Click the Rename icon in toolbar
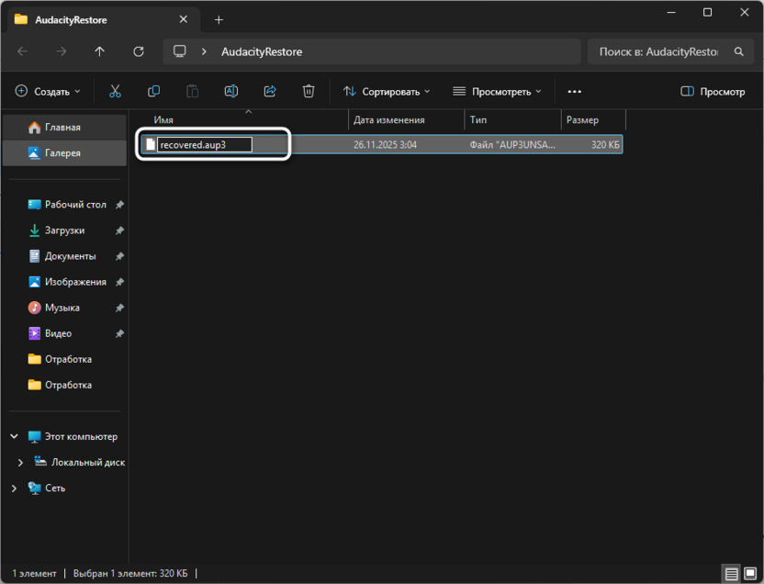The width and height of the screenshot is (764, 584). (x=231, y=91)
